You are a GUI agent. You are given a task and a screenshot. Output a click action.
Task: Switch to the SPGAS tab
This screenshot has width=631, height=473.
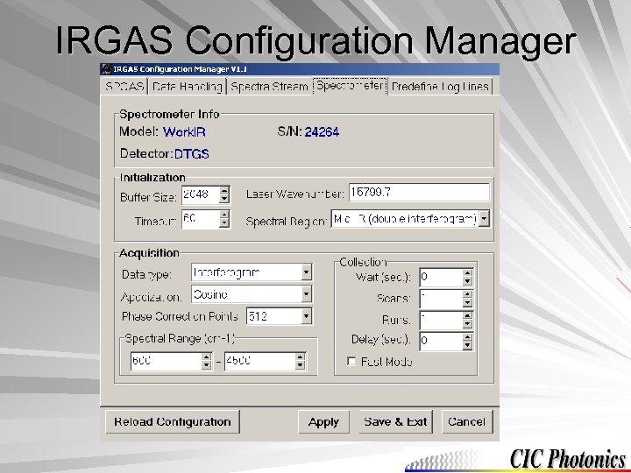[x=124, y=87]
